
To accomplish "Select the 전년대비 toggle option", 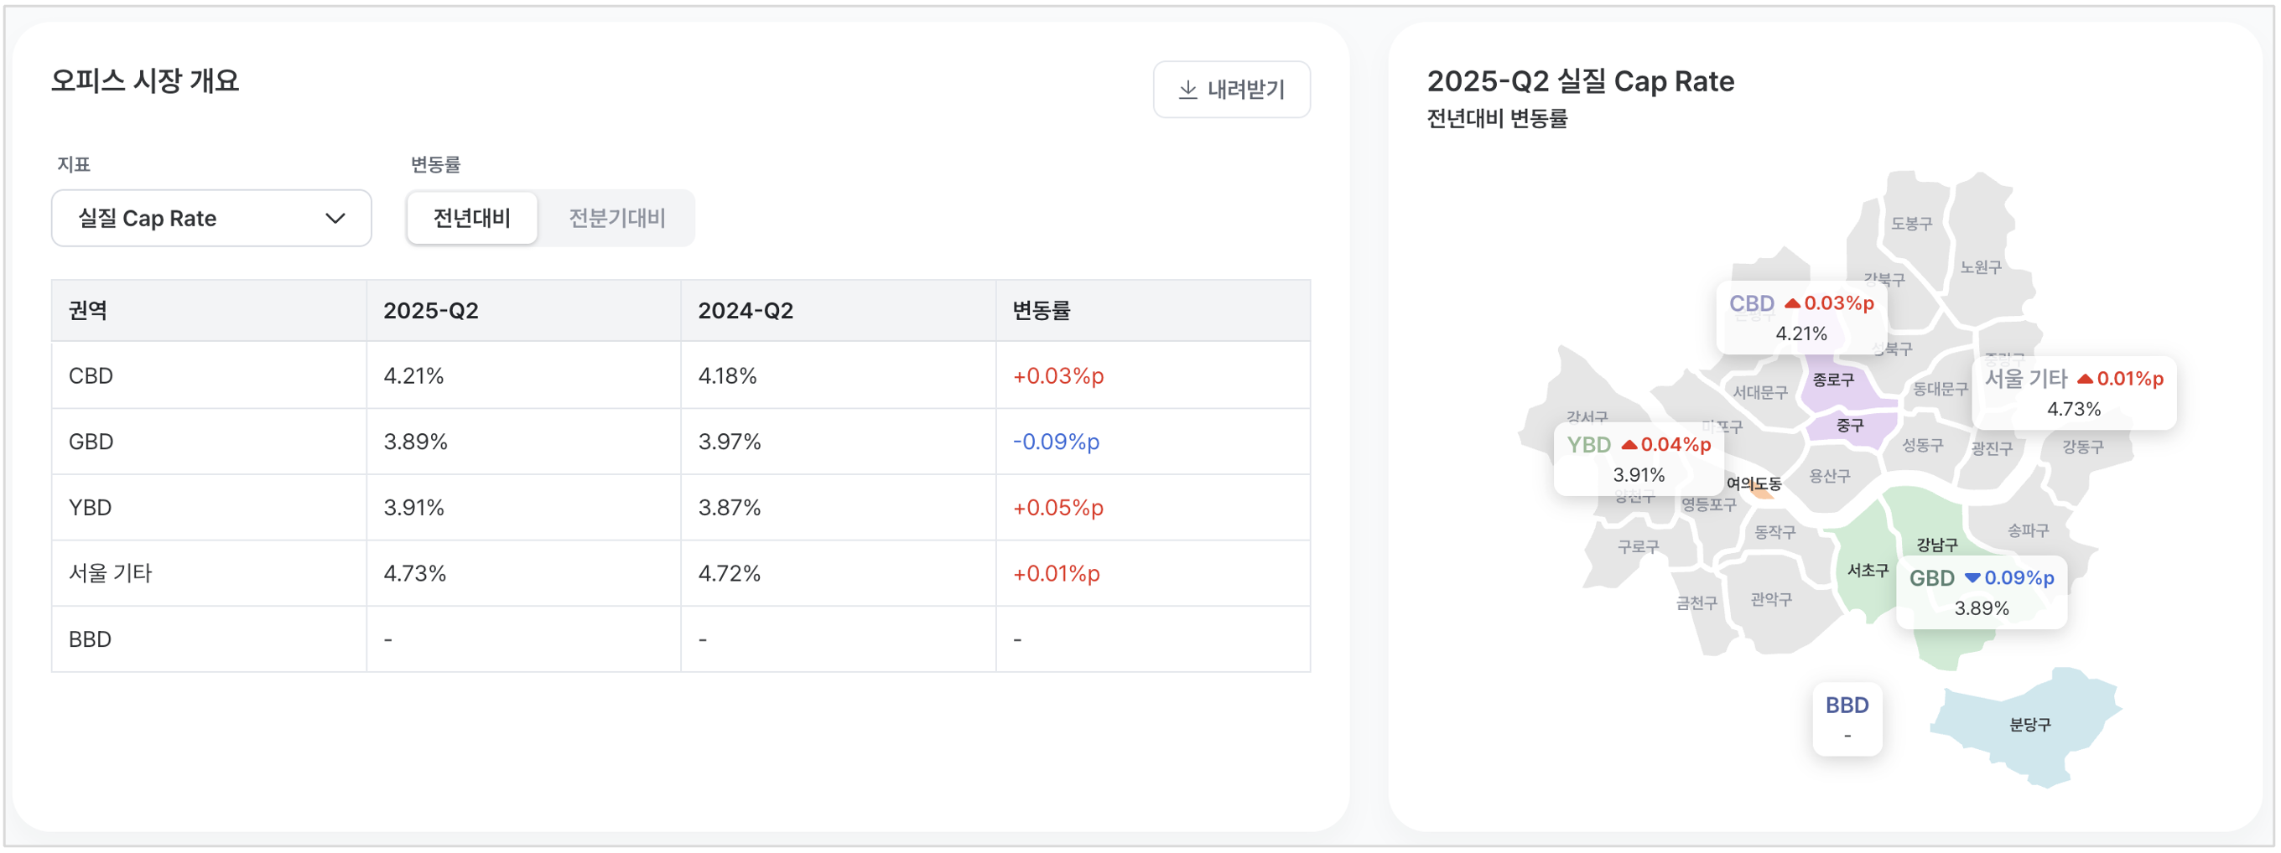I will [471, 218].
